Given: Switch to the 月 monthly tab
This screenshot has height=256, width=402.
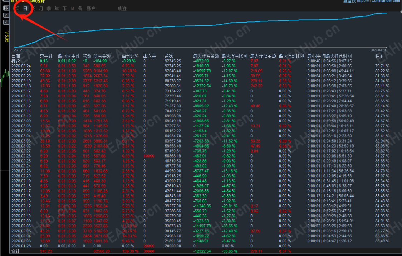Looking at the screenshot, I should click(41, 9).
